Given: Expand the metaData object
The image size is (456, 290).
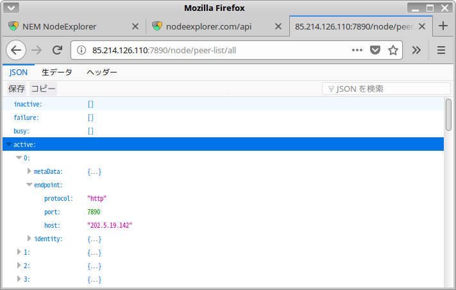Looking at the screenshot, I should coord(30,171).
